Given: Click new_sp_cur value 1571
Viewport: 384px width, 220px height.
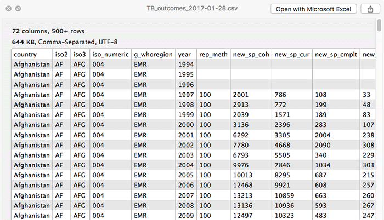Looking at the screenshot, I should click(282, 114).
